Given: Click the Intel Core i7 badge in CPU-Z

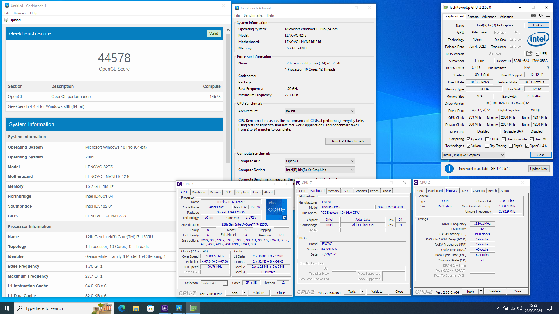Looking at the screenshot, I should 277,209.
